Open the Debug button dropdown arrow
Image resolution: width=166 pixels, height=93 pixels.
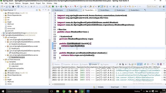click(x=59, y=6)
